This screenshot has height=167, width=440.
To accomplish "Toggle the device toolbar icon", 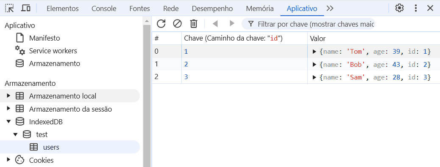I will 26,8.
